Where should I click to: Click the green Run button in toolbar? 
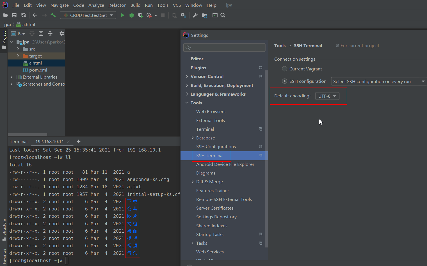pyautogui.click(x=122, y=15)
